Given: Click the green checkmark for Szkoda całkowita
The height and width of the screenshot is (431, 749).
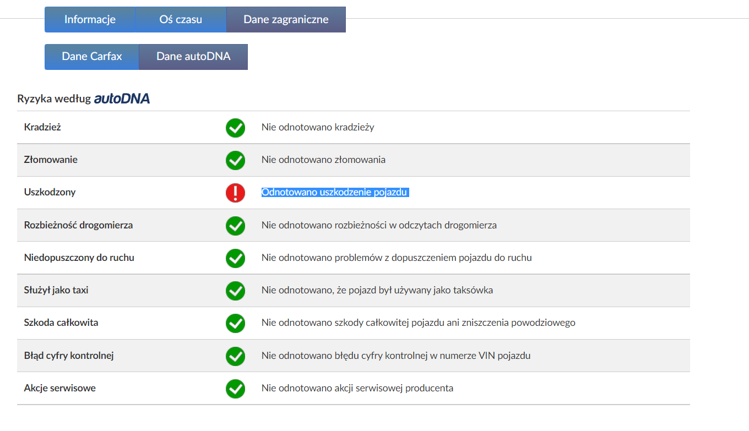Looking at the screenshot, I should click(x=235, y=323).
